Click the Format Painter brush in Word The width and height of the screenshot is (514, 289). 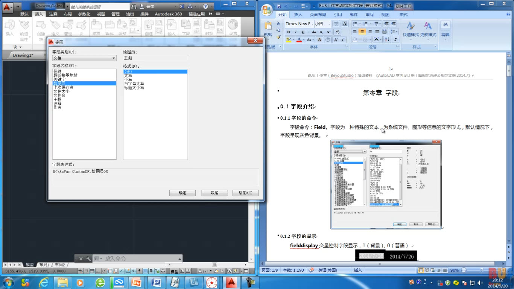click(278, 37)
